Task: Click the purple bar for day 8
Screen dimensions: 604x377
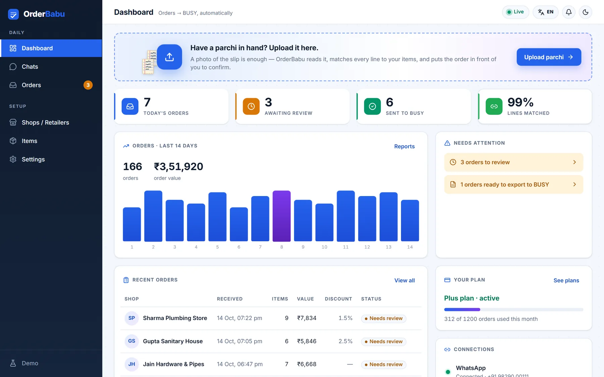Action: (282, 216)
